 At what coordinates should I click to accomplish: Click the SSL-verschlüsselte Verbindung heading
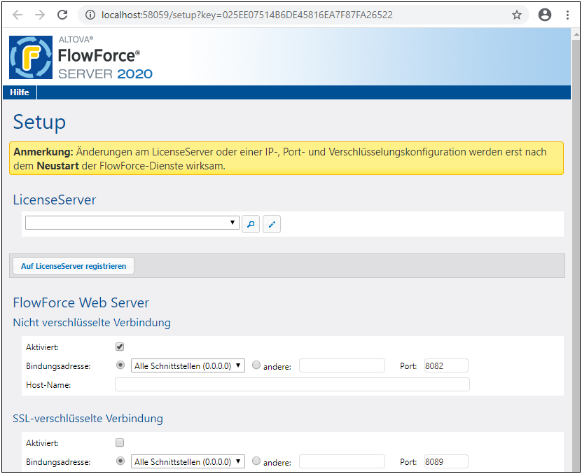pos(88,418)
